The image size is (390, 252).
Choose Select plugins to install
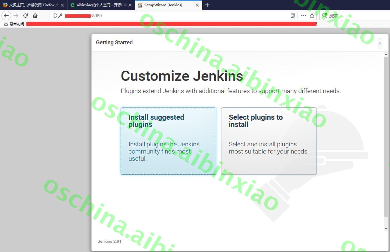coord(269,141)
